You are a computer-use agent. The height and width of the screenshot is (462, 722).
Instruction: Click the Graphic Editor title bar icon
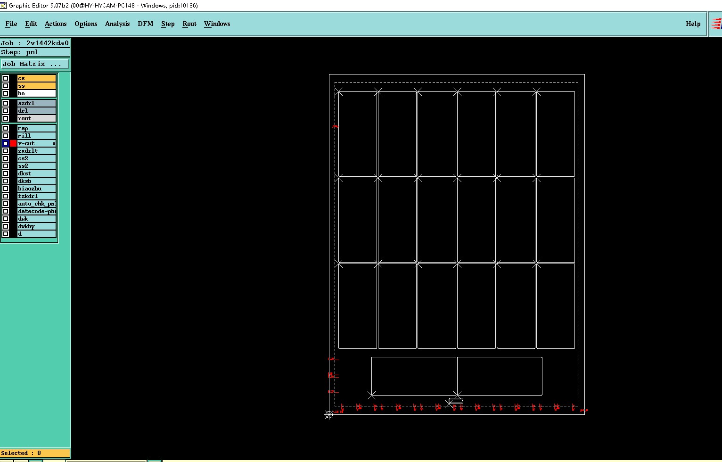click(x=3, y=5)
